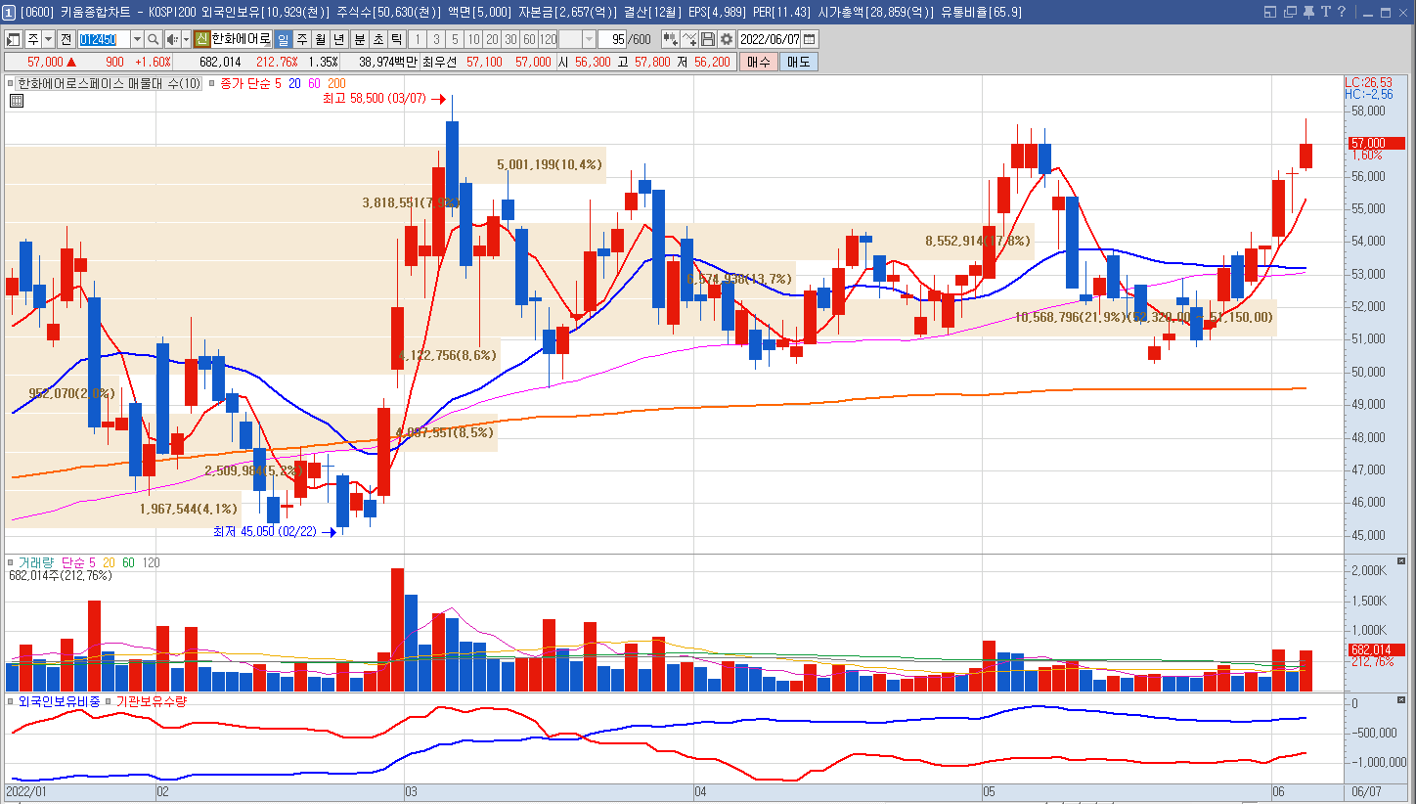Select the 3 interval preset button
The width and height of the screenshot is (1416, 804).
pyautogui.click(x=436, y=39)
